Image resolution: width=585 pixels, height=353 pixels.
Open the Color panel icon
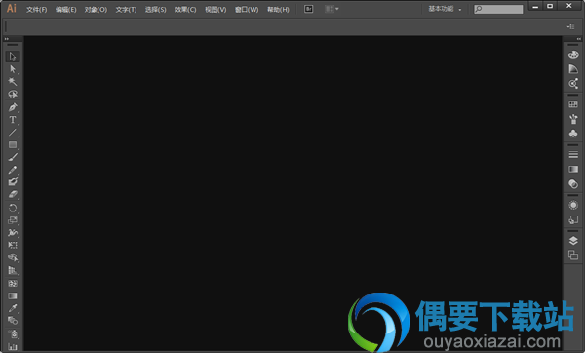(x=573, y=55)
